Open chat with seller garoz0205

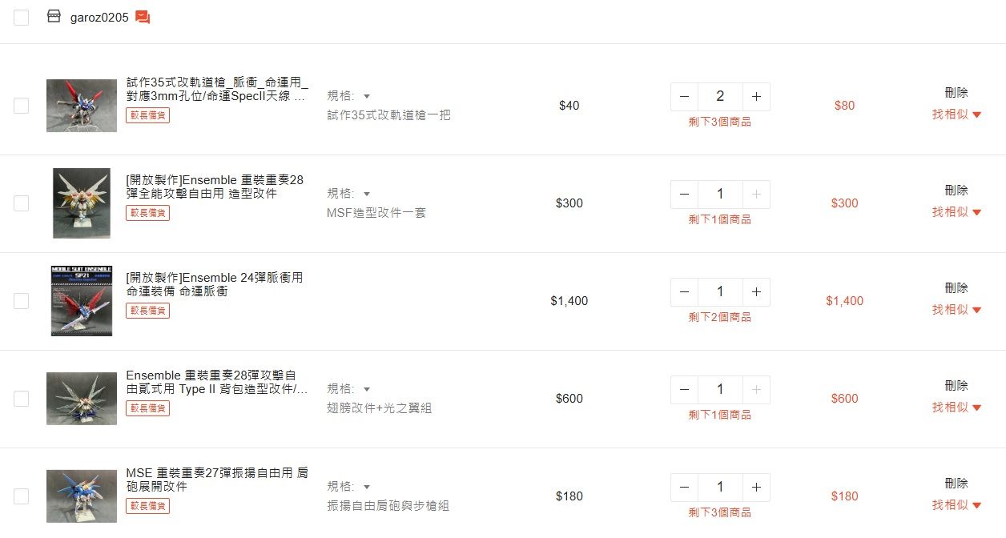click(x=143, y=17)
